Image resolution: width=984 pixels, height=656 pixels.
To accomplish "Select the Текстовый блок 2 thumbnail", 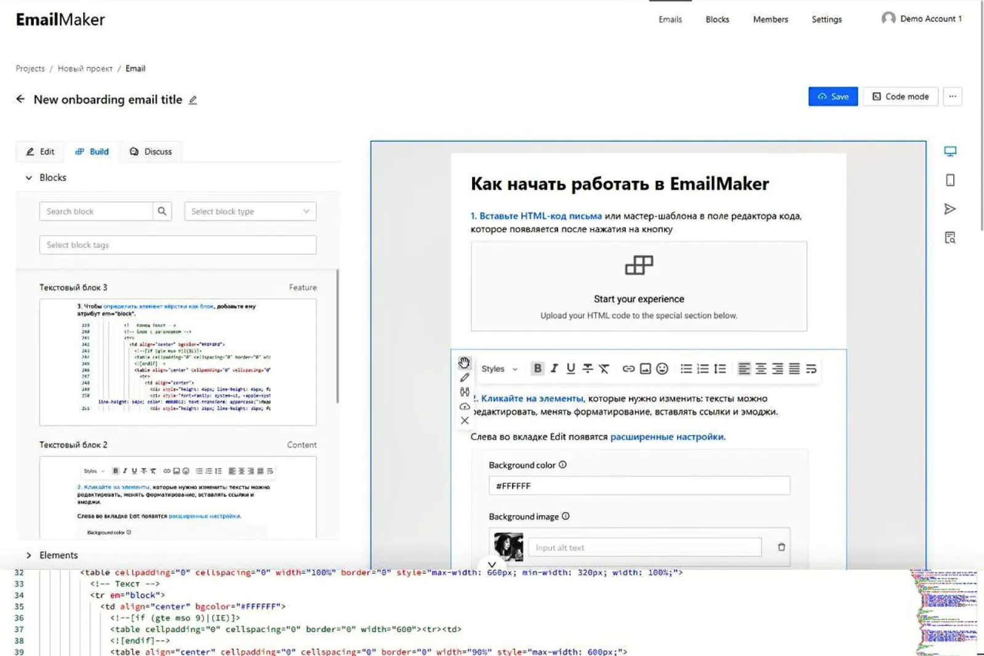I will click(178, 498).
